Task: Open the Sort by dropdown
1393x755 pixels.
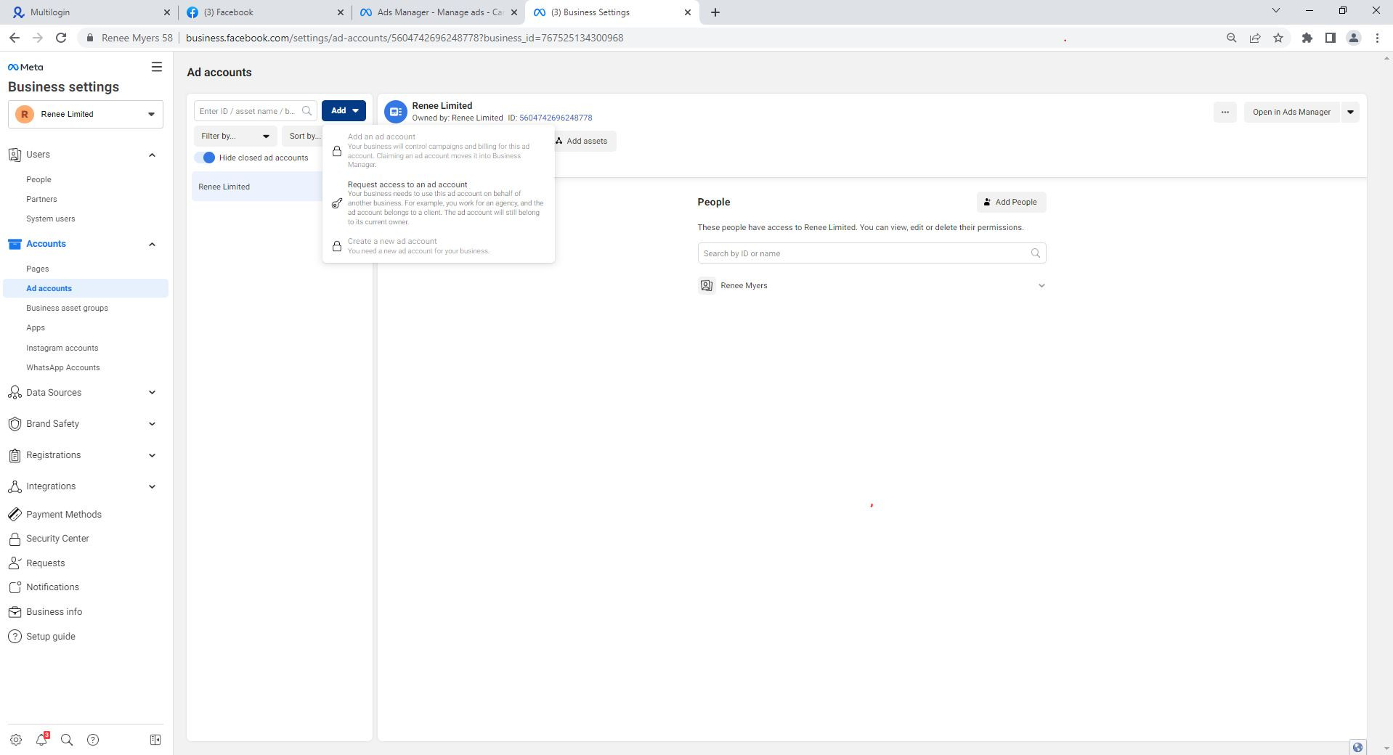Action: 304,136
